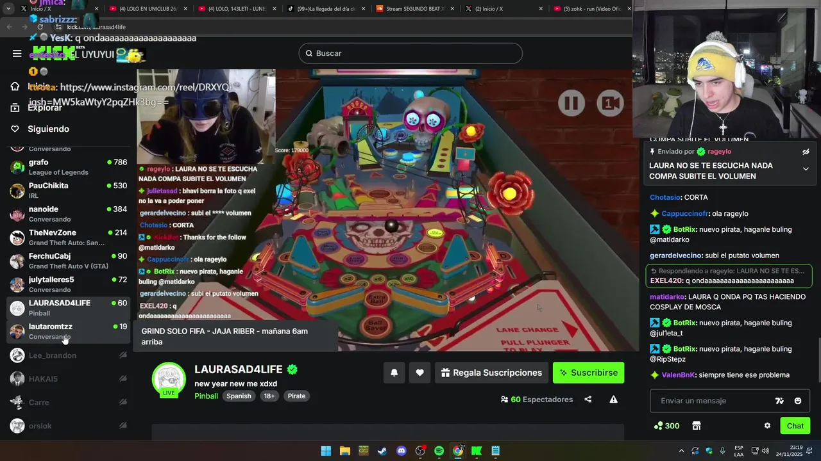
Task: Open Discord from the taskbar
Action: click(x=402, y=451)
